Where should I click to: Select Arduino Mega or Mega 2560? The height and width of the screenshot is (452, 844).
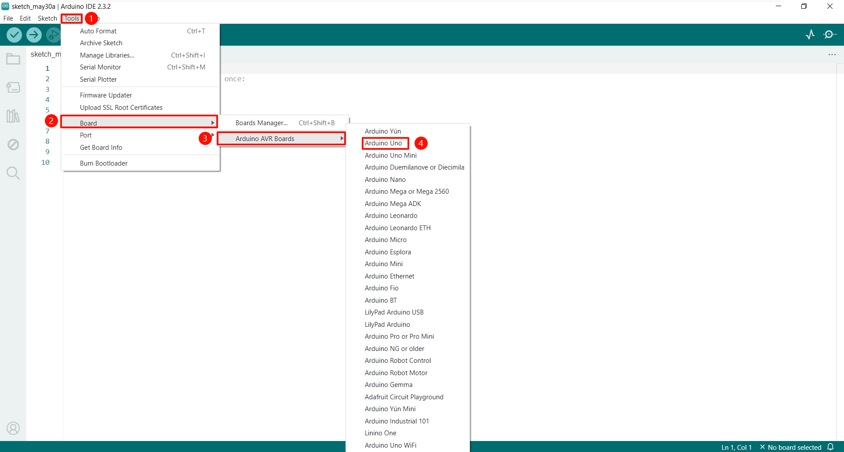click(408, 192)
